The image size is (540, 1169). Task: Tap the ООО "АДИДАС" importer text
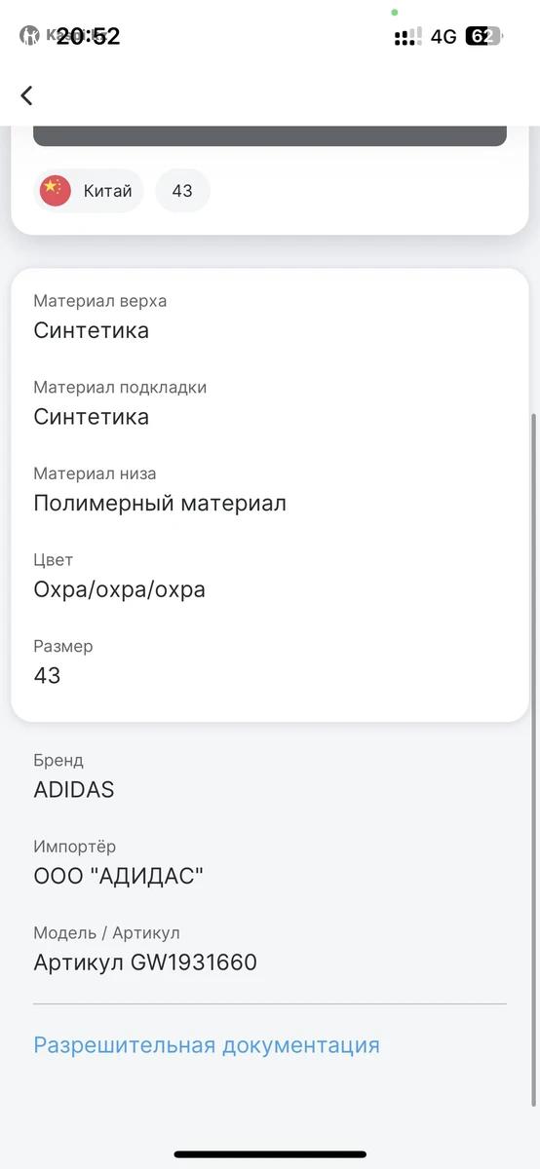(x=119, y=876)
